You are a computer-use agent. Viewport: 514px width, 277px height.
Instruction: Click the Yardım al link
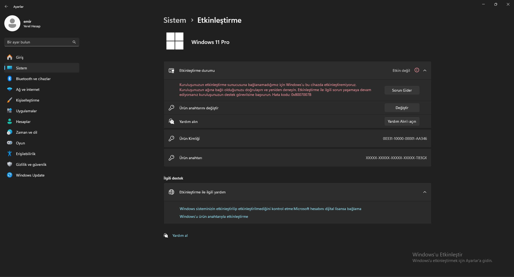[180, 235]
